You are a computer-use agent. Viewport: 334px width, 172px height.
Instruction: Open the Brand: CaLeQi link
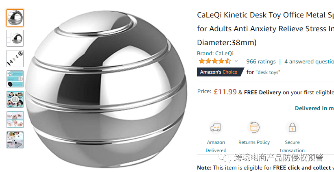pyautogui.click(x=215, y=53)
